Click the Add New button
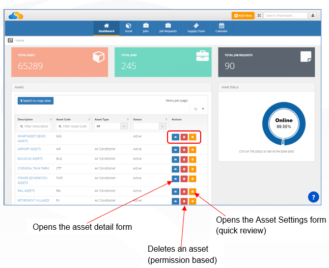329x268 pixels. pos(243,15)
